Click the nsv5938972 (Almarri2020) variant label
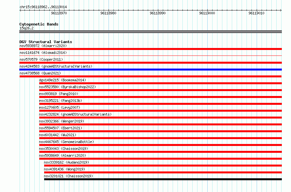The width and height of the screenshot is (291, 192). (x=43, y=46)
